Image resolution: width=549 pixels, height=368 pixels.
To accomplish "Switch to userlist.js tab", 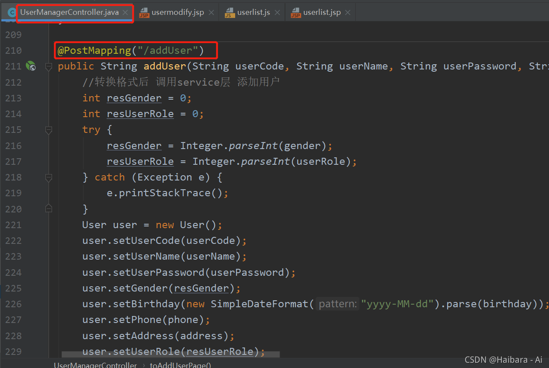I will point(254,12).
